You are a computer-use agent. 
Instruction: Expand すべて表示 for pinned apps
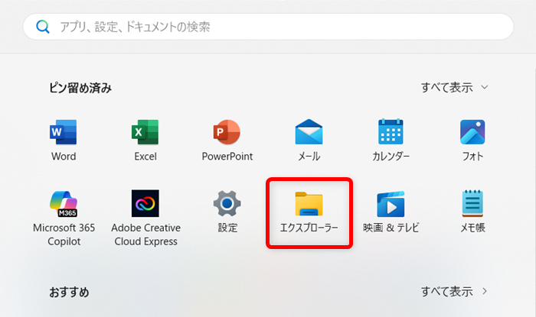[454, 88]
